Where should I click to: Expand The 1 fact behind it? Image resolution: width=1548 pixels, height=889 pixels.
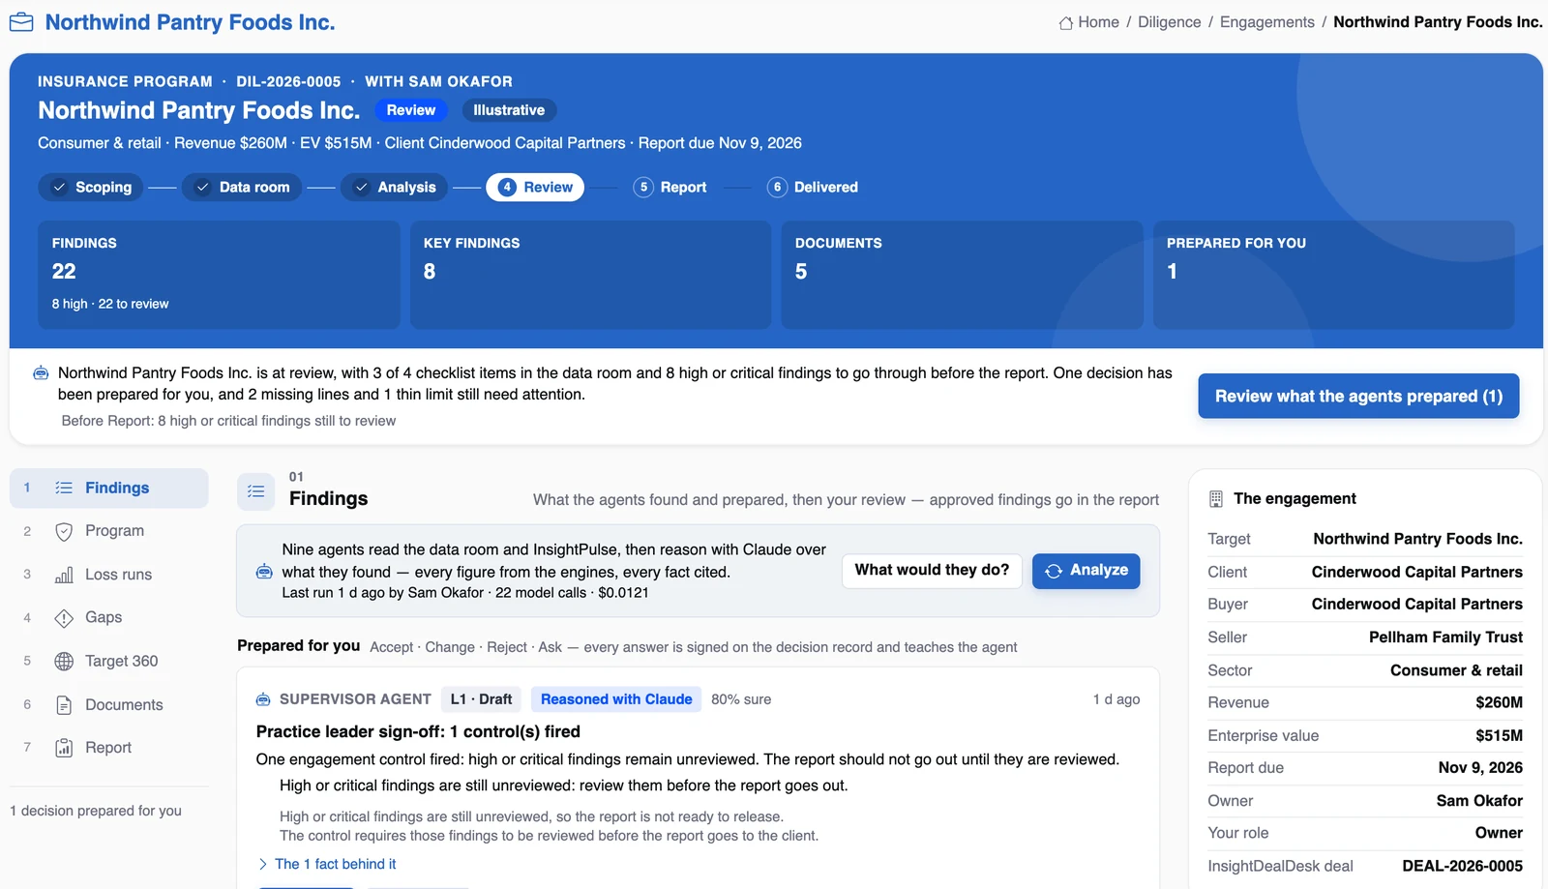(x=326, y=864)
